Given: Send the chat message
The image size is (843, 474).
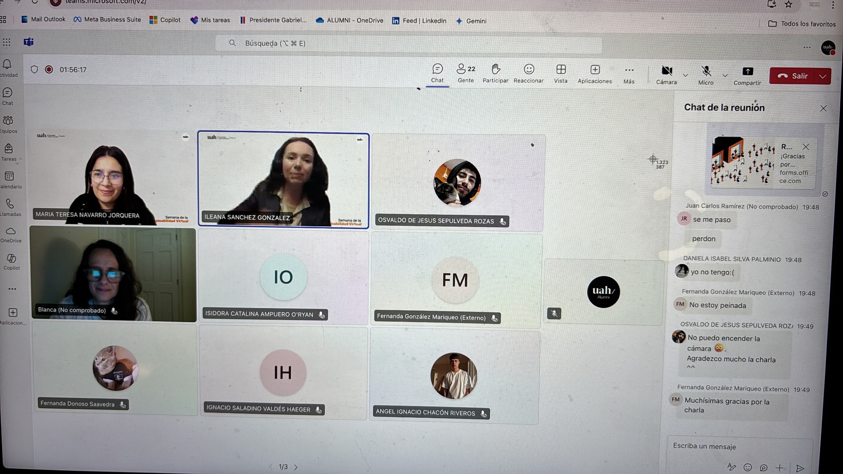Looking at the screenshot, I should point(800,468).
